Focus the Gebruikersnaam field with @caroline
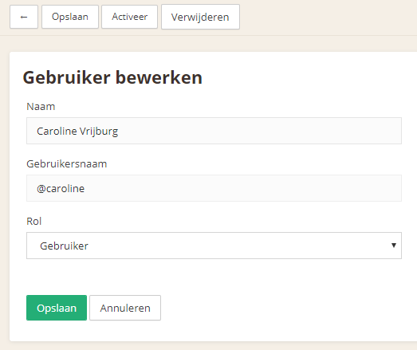417x350 pixels. tap(214, 188)
